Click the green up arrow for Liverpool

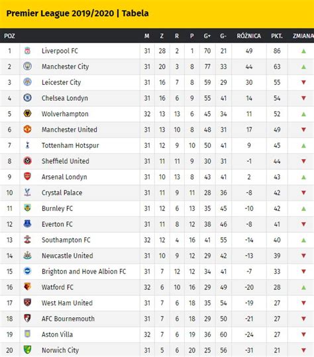pyautogui.click(x=303, y=51)
